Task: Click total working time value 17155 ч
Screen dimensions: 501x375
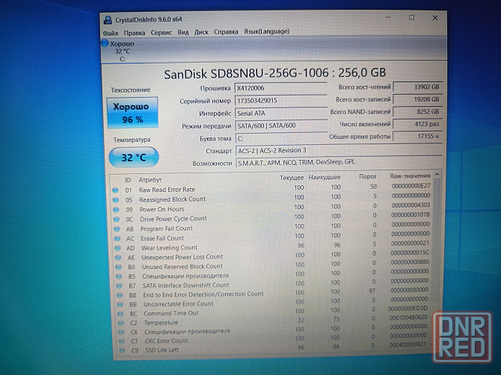Action: (x=417, y=136)
